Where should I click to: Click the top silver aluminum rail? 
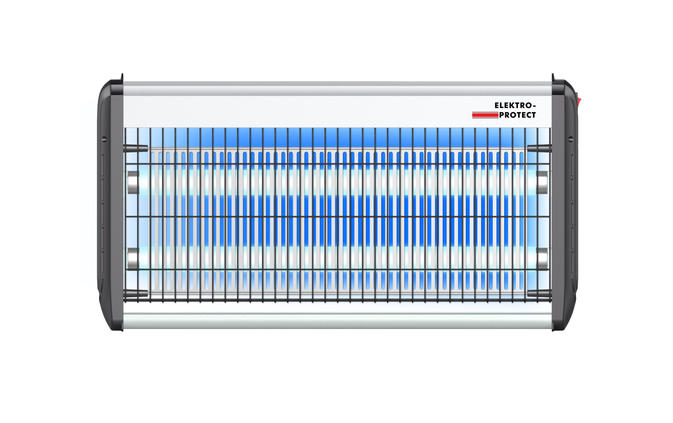tap(336, 88)
